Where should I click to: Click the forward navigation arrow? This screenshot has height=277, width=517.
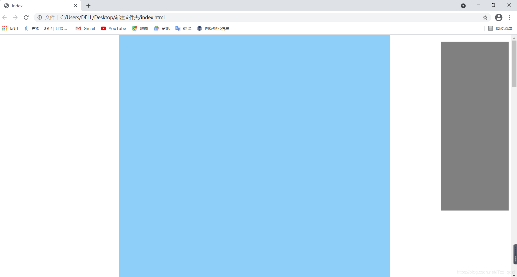[15, 18]
